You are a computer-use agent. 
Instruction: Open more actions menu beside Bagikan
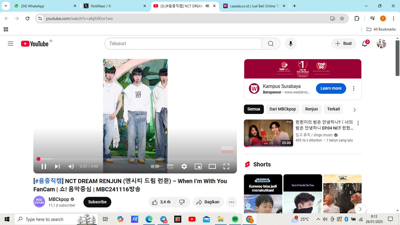click(x=231, y=202)
